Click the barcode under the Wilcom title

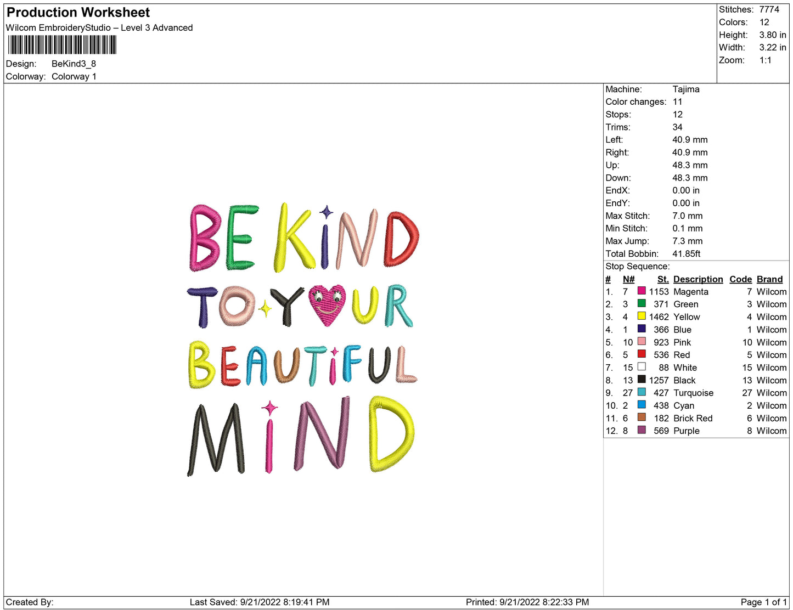click(62, 45)
